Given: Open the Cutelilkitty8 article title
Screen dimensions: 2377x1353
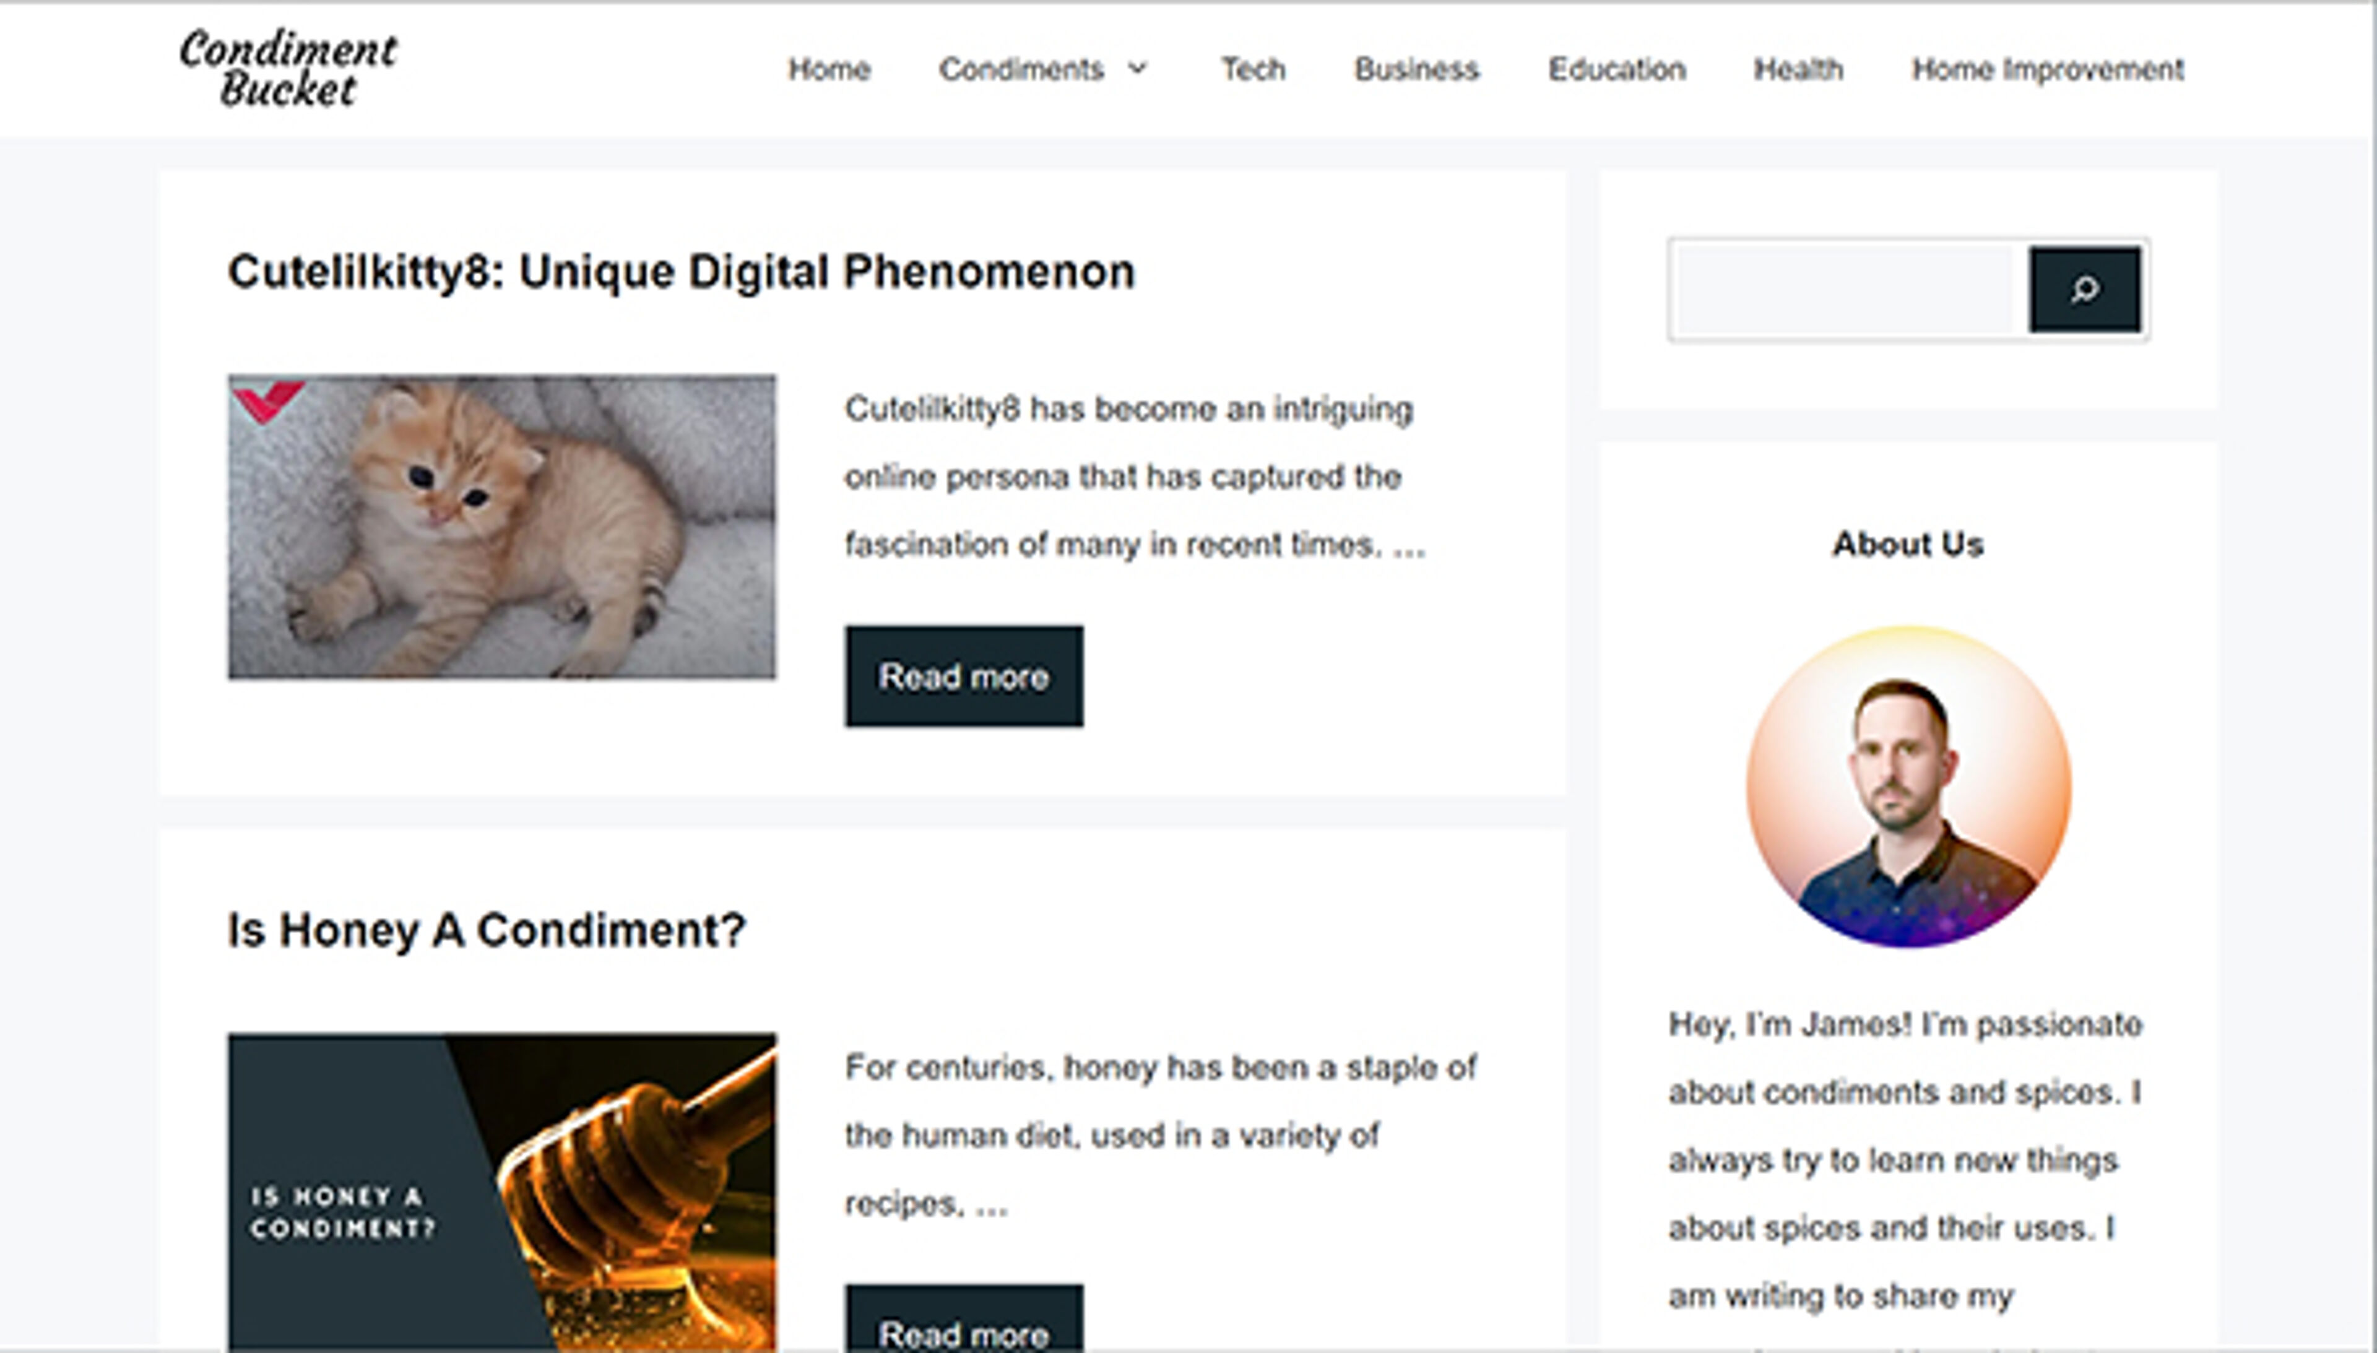Looking at the screenshot, I should coord(681,272).
